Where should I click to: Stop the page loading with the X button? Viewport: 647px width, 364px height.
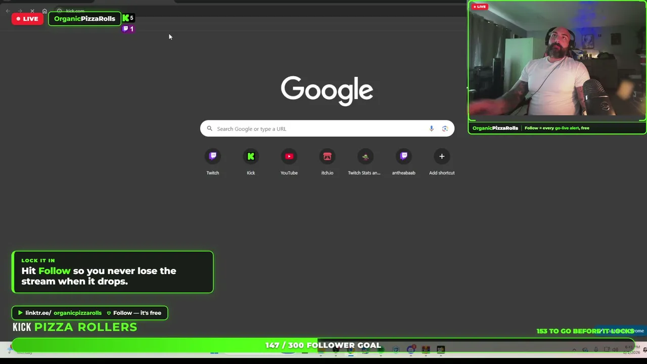pyautogui.click(x=32, y=11)
